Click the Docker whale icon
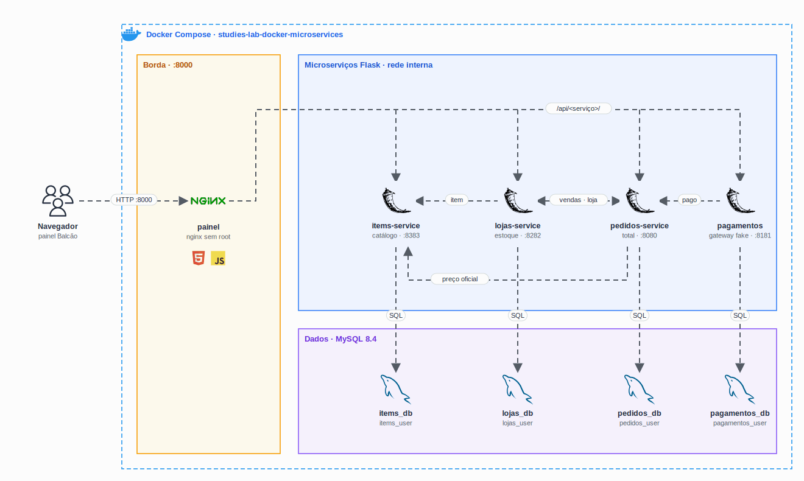 click(131, 34)
